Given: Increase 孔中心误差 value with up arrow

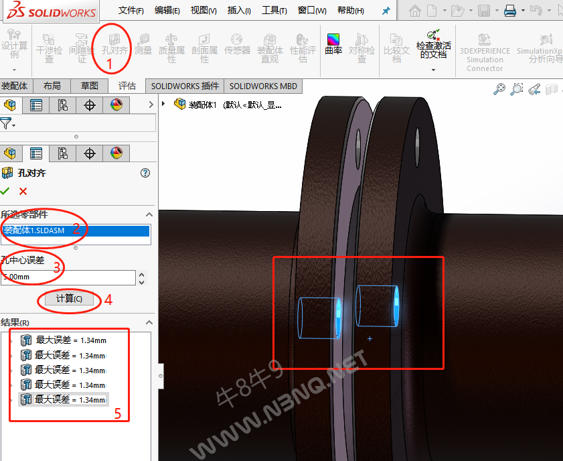Looking at the screenshot, I should point(141,273).
